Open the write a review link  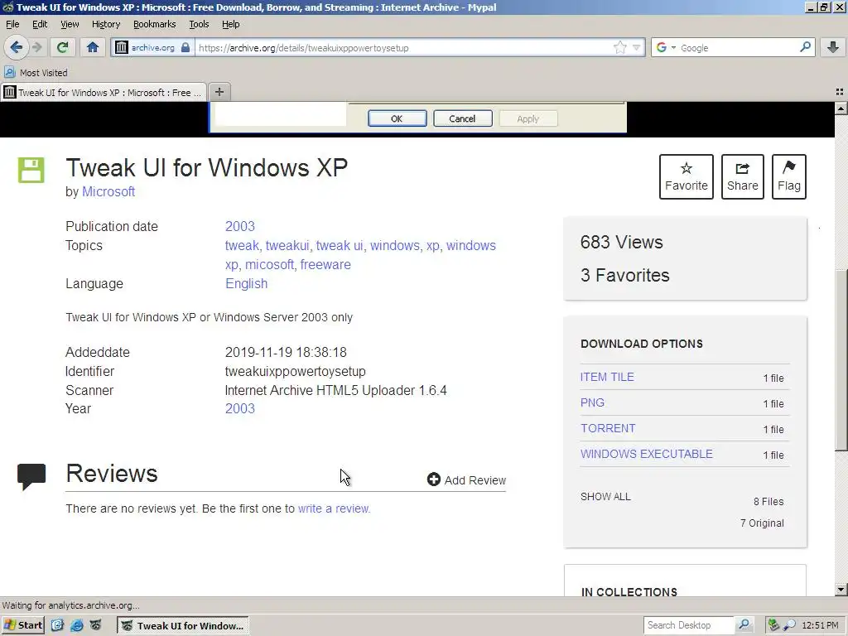pos(333,508)
